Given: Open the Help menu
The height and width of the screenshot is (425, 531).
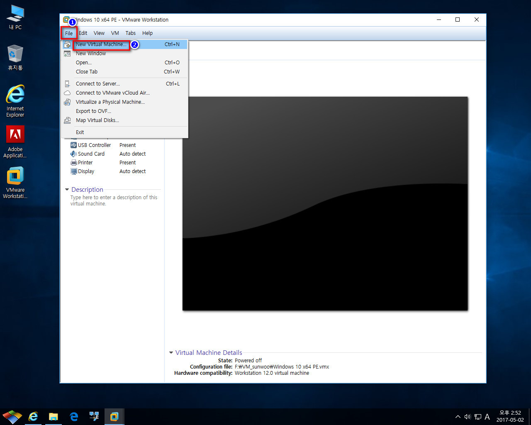Looking at the screenshot, I should (x=147, y=33).
